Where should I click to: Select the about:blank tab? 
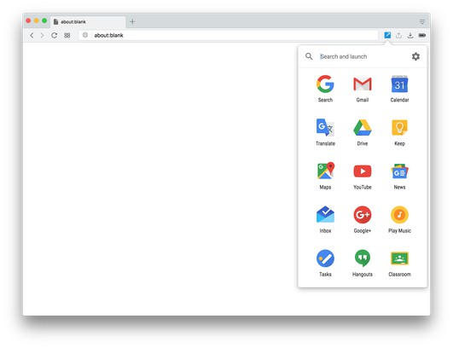(x=89, y=21)
